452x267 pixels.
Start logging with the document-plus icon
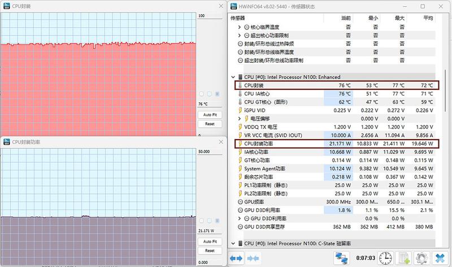pos(403,258)
